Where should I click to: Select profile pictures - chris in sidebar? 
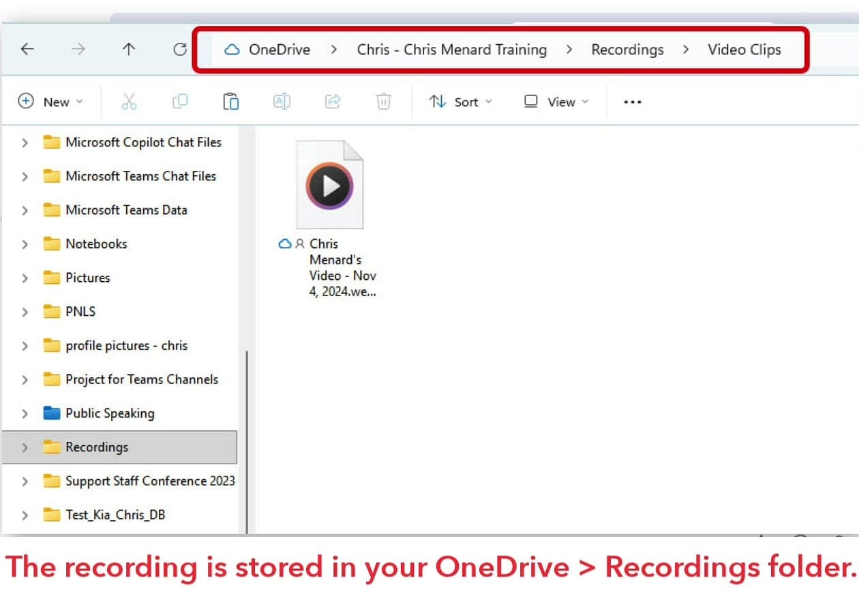coord(126,346)
